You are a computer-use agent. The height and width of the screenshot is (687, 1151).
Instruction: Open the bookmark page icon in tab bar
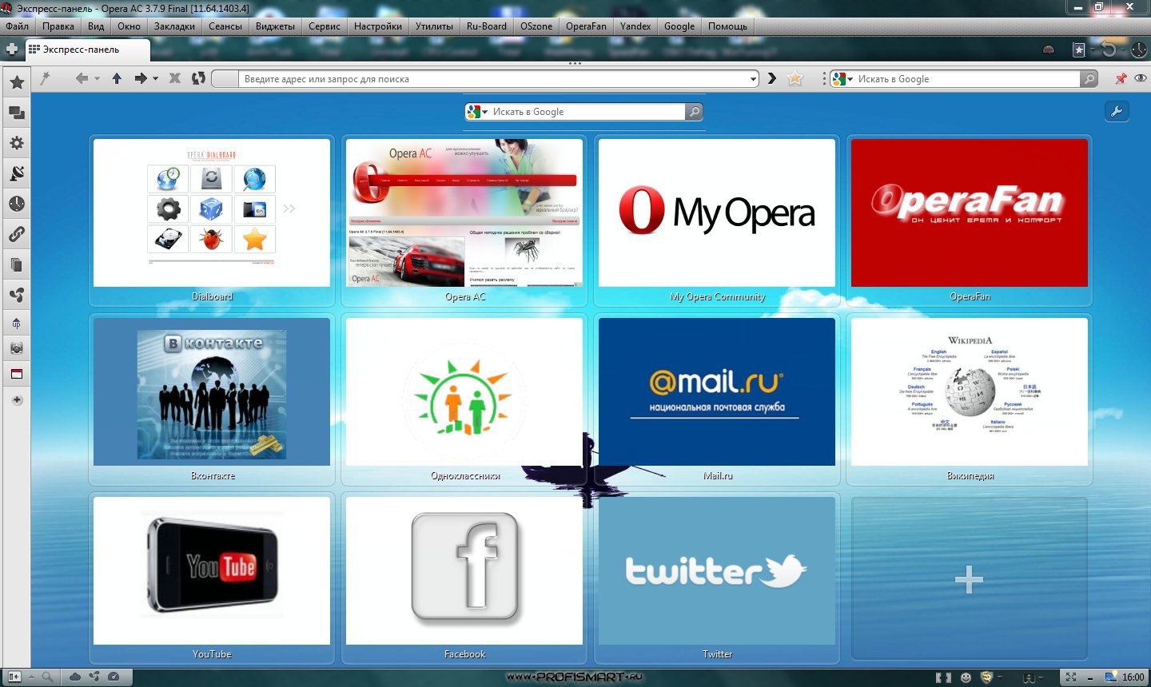coord(1079,50)
